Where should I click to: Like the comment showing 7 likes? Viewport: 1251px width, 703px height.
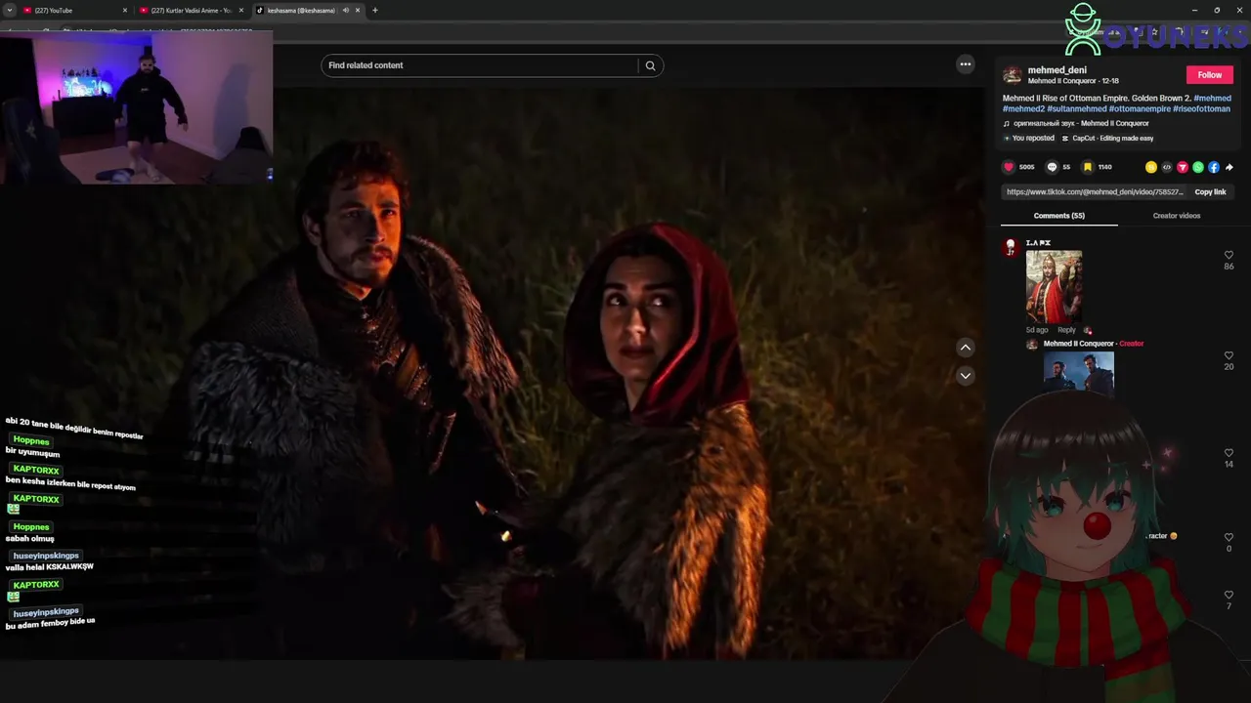coord(1229,596)
